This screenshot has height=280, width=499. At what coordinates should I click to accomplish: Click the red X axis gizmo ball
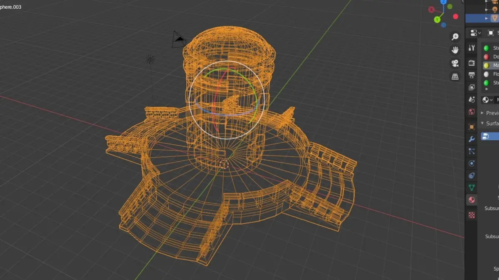pyautogui.click(x=432, y=9)
